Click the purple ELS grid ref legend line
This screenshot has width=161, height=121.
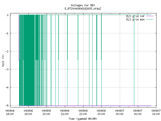tap(150, 16)
